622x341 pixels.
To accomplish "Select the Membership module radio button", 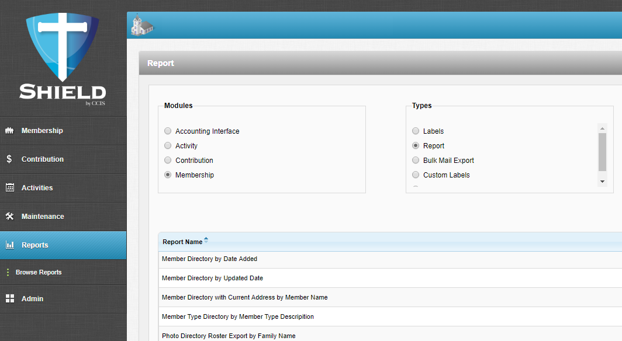I will pyautogui.click(x=168, y=175).
